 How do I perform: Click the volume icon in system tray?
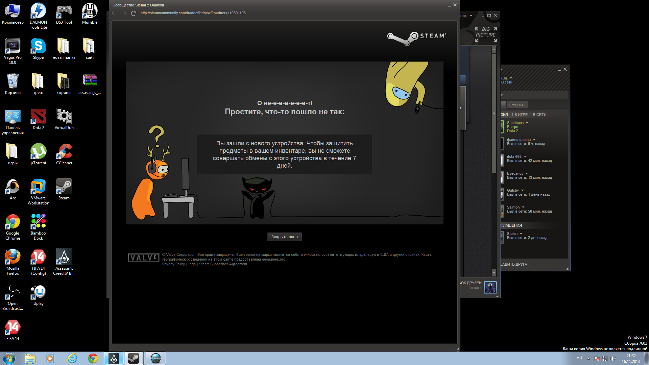(x=613, y=359)
